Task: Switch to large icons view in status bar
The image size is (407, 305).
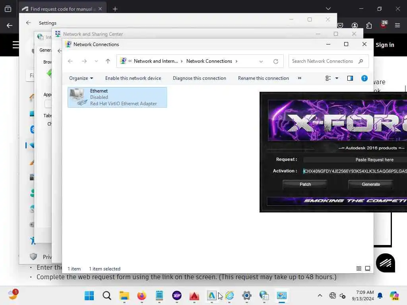Action: click(368, 268)
